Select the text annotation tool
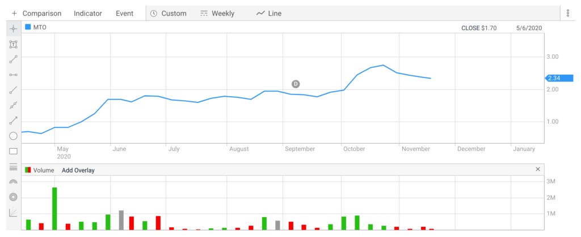Image resolution: width=581 pixels, height=237 pixels. point(14,45)
